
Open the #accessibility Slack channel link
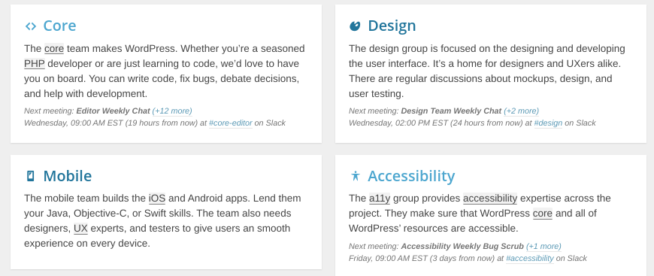point(530,259)
